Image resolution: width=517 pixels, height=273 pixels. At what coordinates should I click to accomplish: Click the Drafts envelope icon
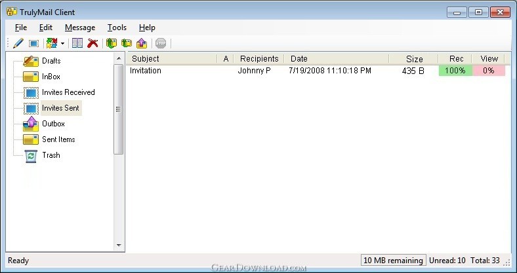[x=31, y=61]
